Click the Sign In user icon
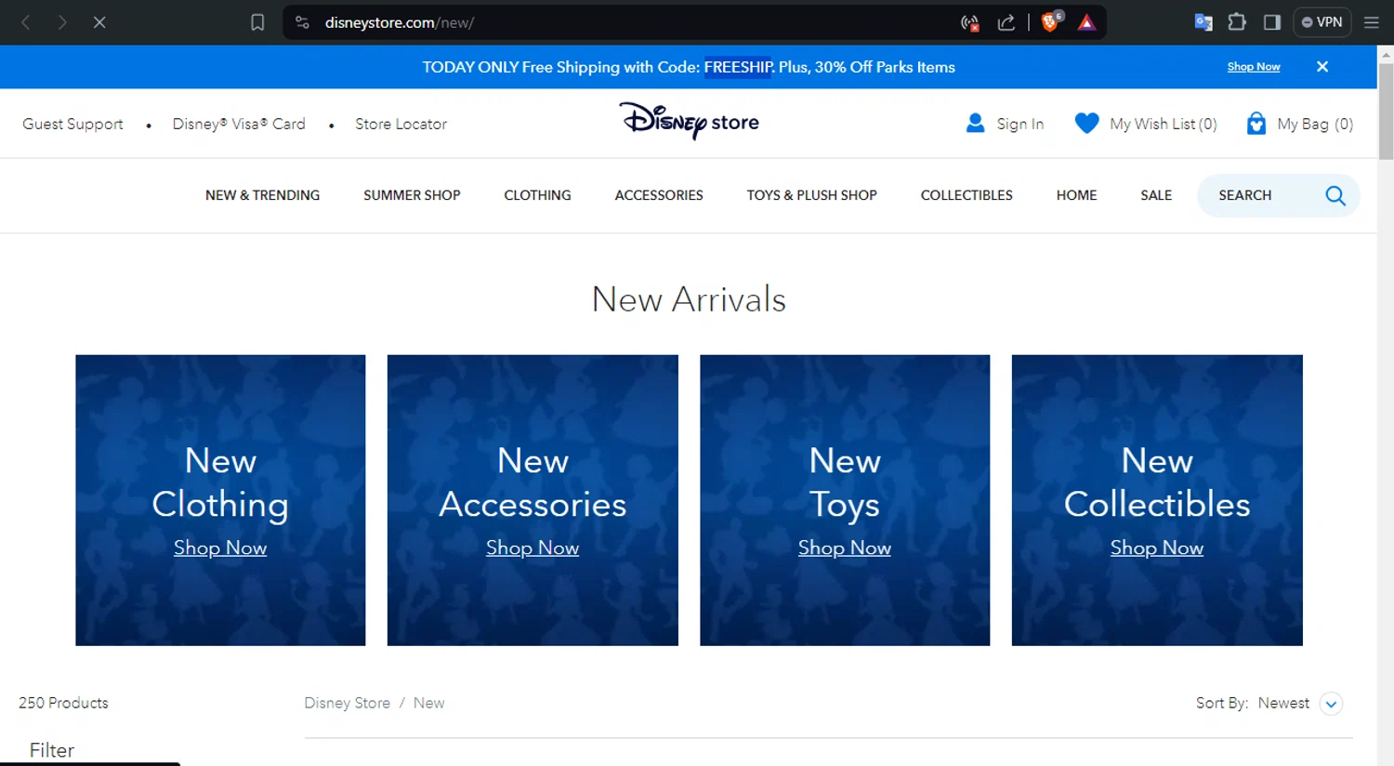Viewport: 1394px width, 766px height. 975,123
